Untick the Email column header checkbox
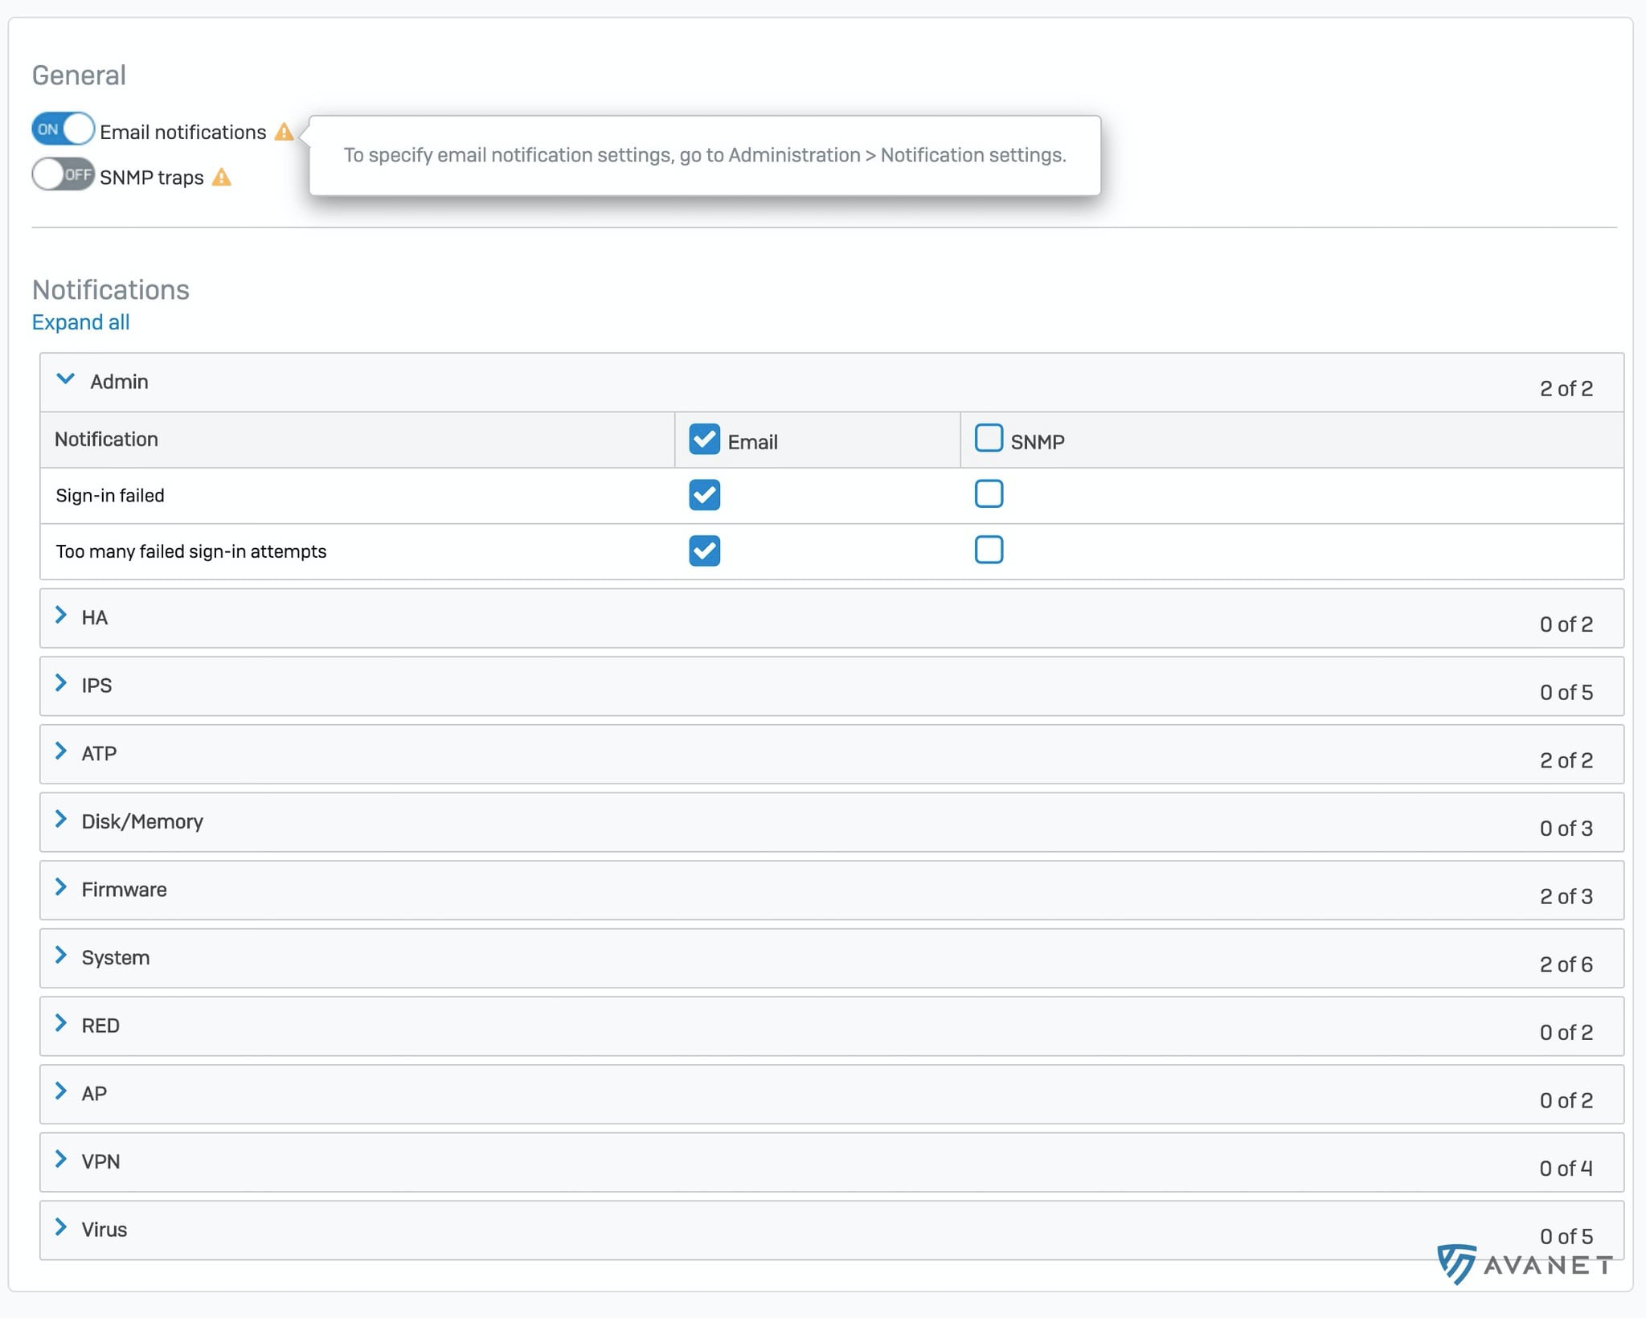This screenshot has height=1318, width=1646. (704, 440)
